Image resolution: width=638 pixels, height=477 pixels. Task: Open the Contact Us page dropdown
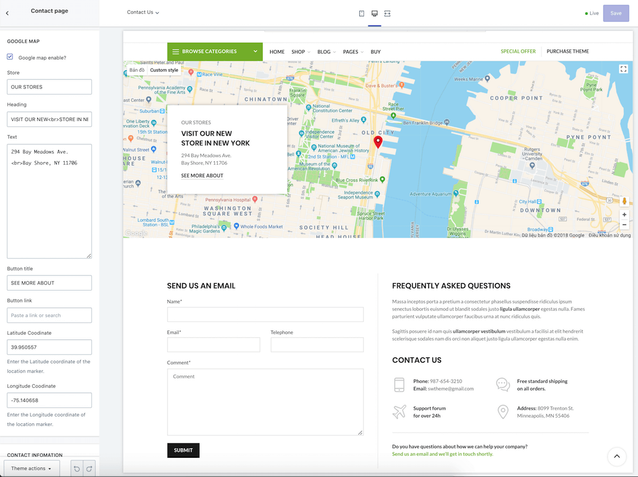coord(143,12)
